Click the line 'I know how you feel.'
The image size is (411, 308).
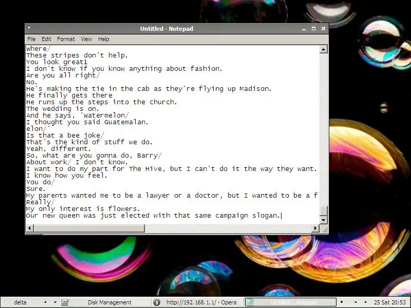click(67, 176)
